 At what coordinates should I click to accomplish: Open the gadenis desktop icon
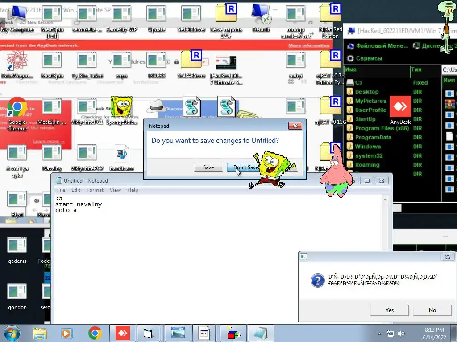point(17,250)
